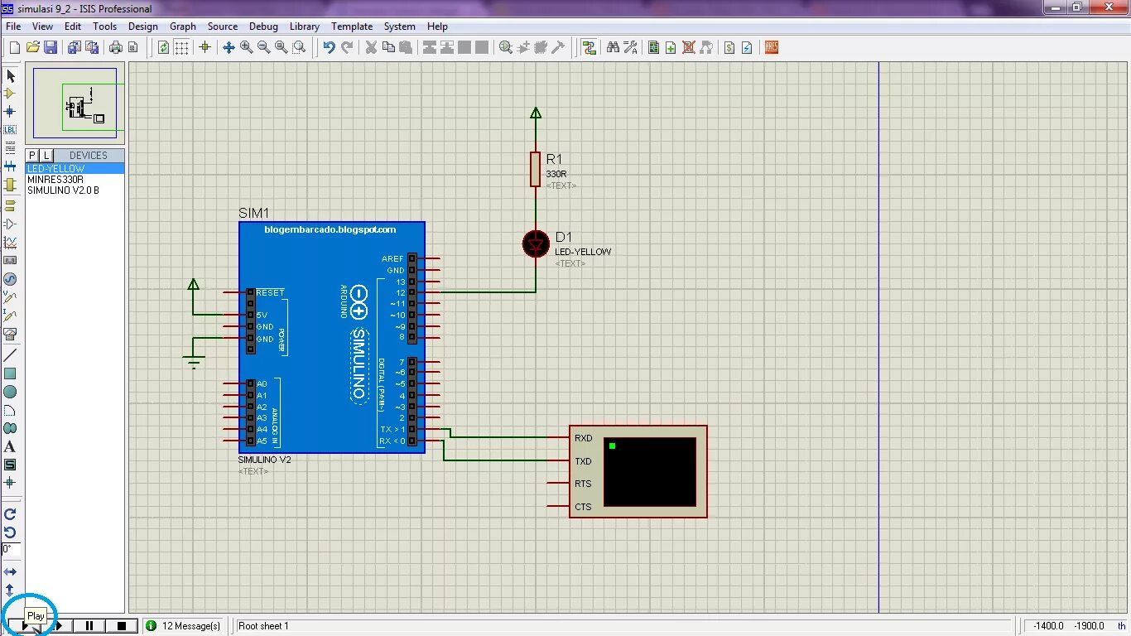Select the 2D text 'A' tool

coord(11,446)
